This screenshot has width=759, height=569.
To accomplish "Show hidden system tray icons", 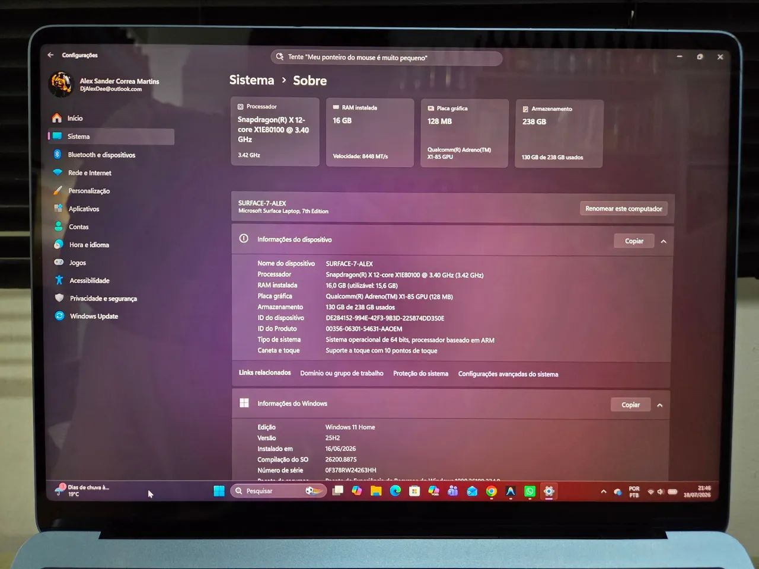I will pyautogui.click(x=603, y=491).
